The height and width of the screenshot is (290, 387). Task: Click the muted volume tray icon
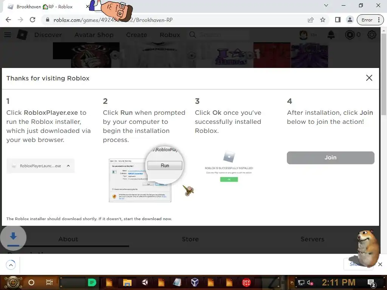(310, 282)
